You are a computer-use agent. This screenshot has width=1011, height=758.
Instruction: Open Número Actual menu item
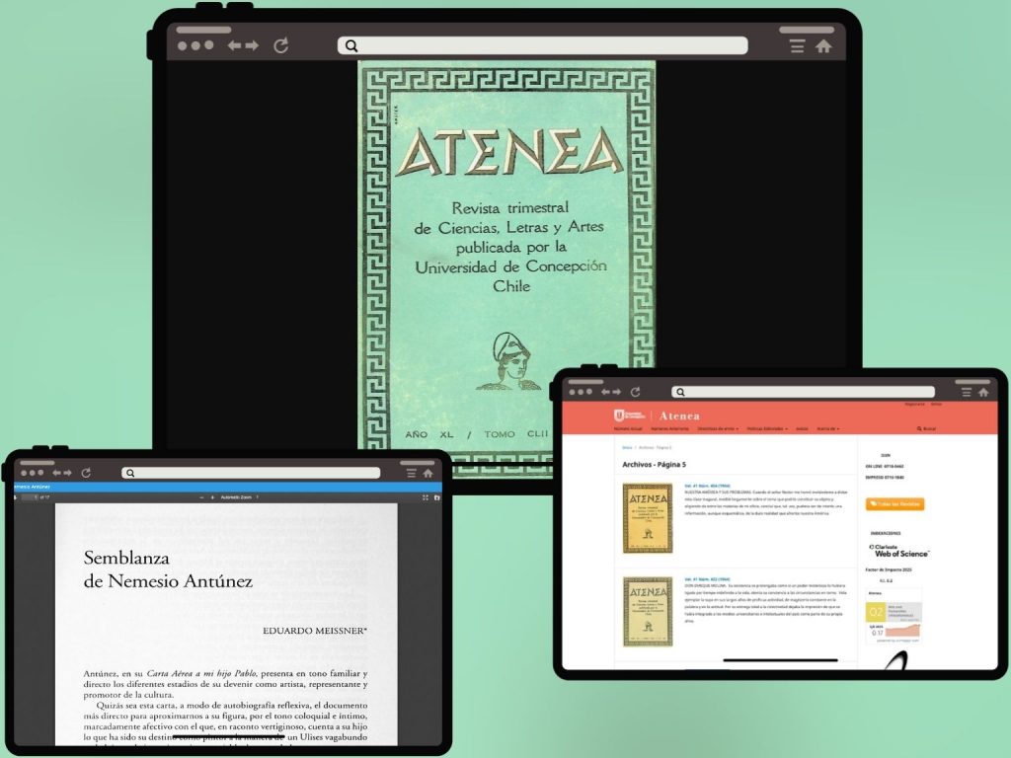628,428
